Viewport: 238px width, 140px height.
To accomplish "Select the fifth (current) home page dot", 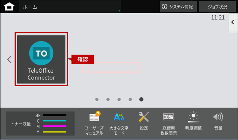I will 141,99.
